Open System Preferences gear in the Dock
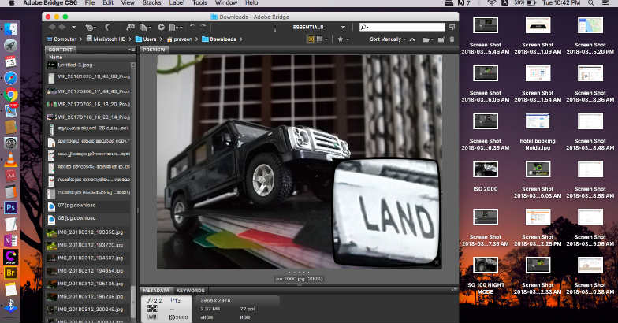 point(11,143)
